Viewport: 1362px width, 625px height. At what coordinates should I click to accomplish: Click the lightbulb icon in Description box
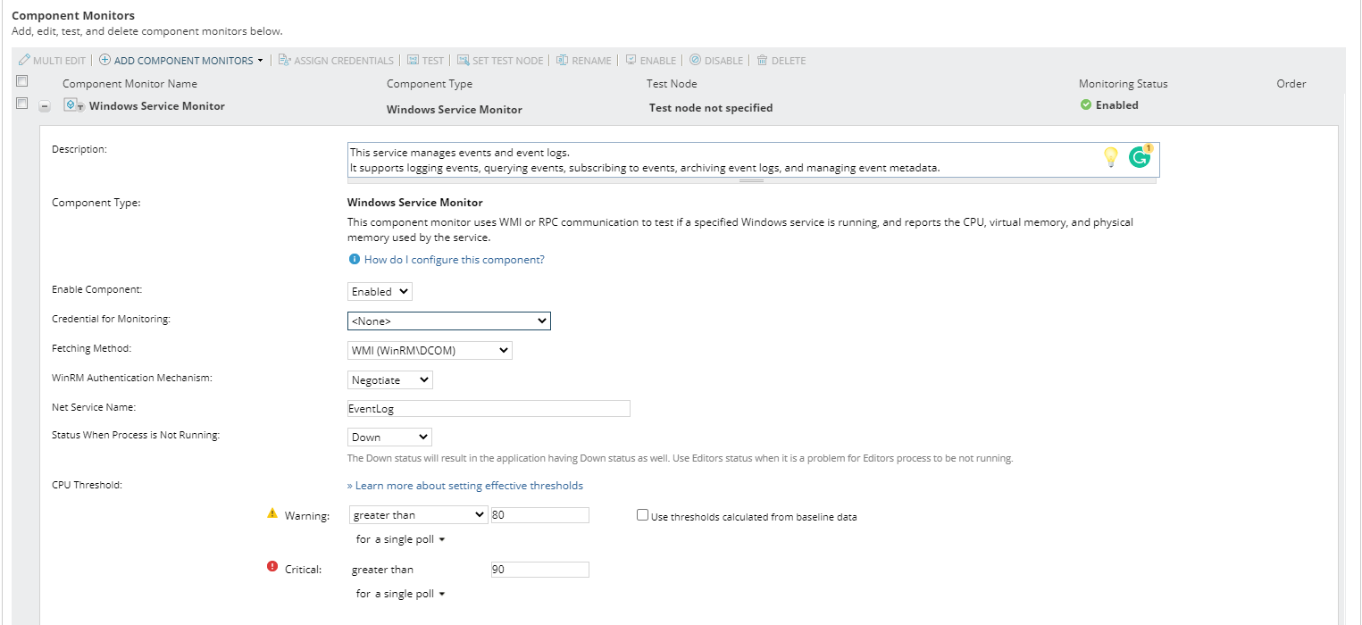1110,157
